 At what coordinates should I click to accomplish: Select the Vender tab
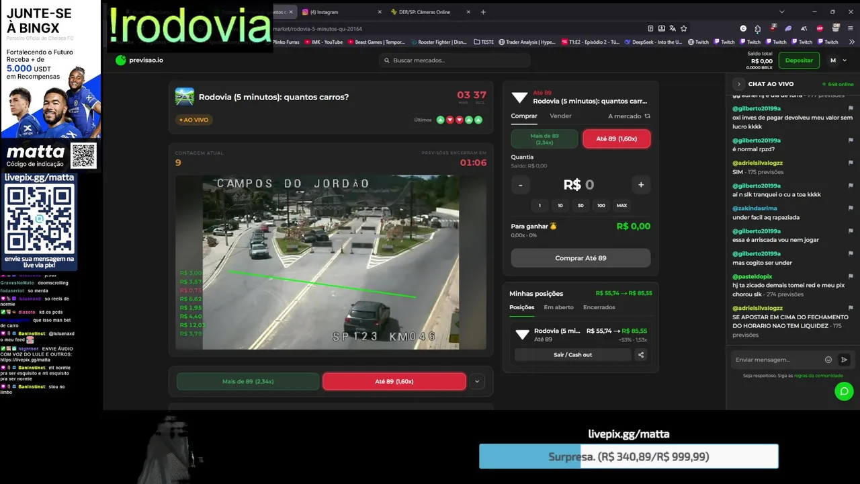(x=560, y=116)
